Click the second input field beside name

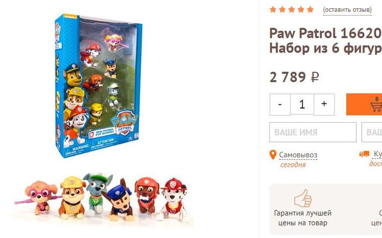(372, 132)
